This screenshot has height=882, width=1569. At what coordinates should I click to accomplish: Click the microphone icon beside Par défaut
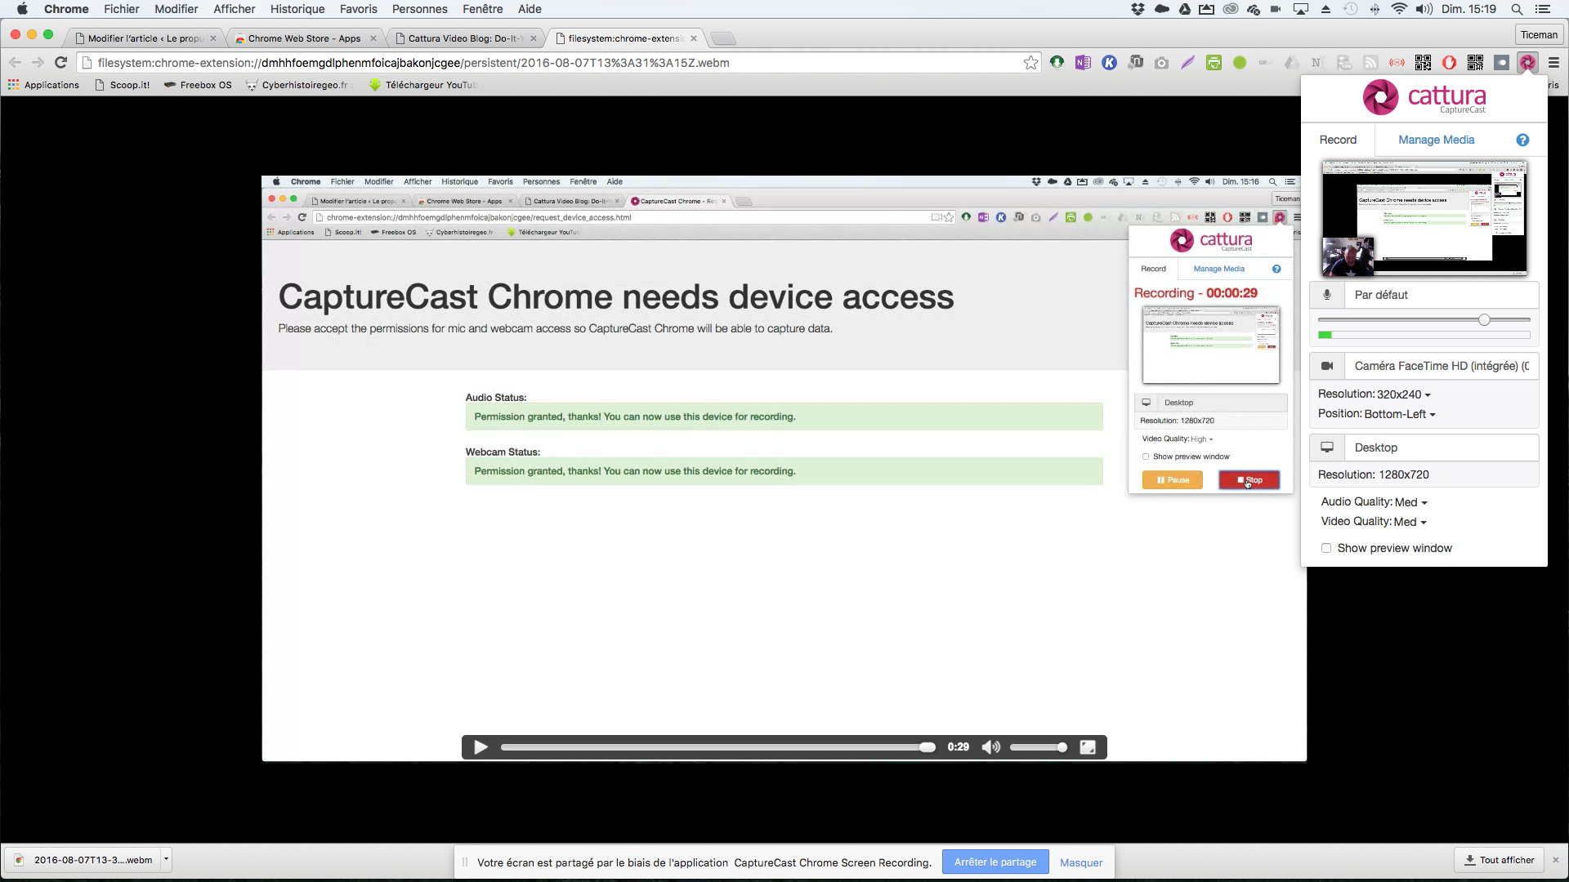1327,295
